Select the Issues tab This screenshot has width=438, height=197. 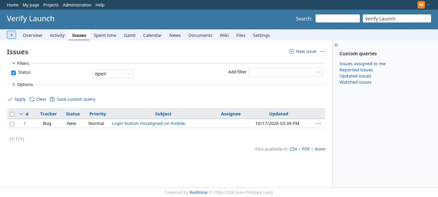(x=79, y=35)
